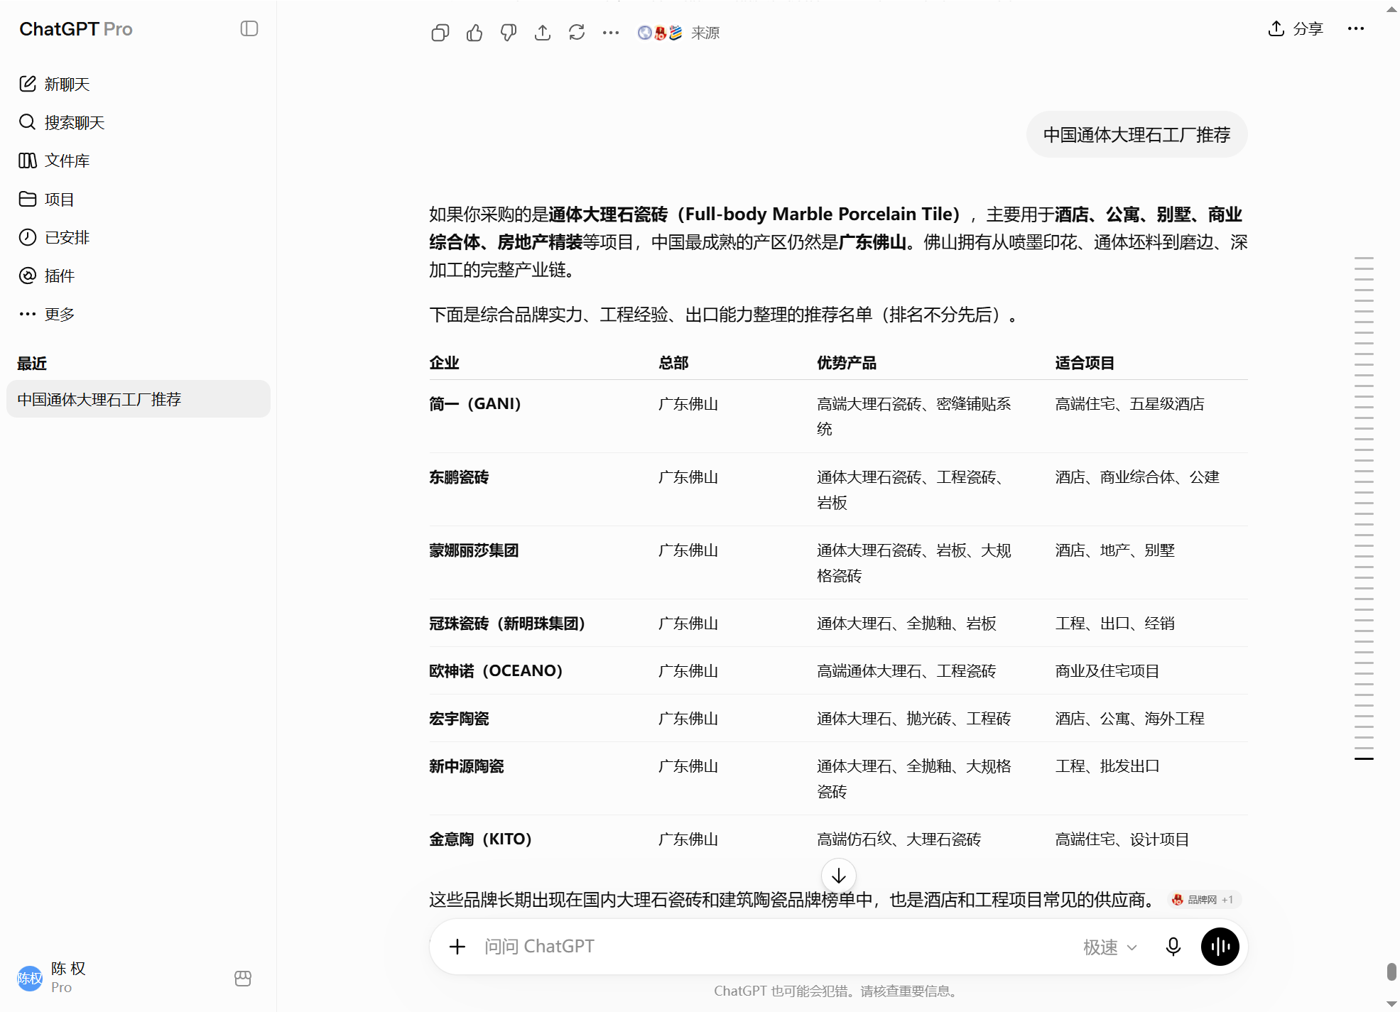The width and height of the screenshot is (1400, 1012).
Task: Open the 极速 model speed dropdown
Action: 1110,947
